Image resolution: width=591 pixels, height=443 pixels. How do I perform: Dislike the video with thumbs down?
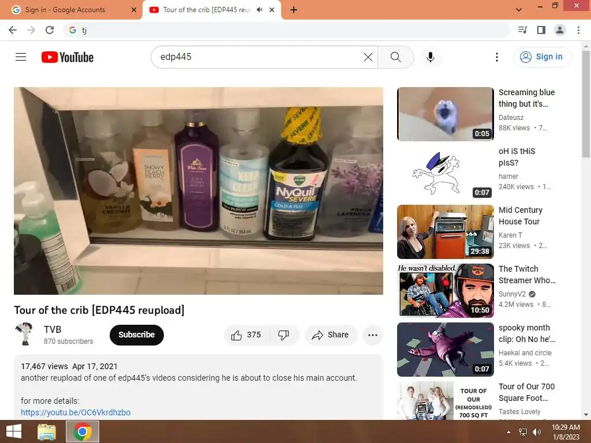click(x=283, y=335)
